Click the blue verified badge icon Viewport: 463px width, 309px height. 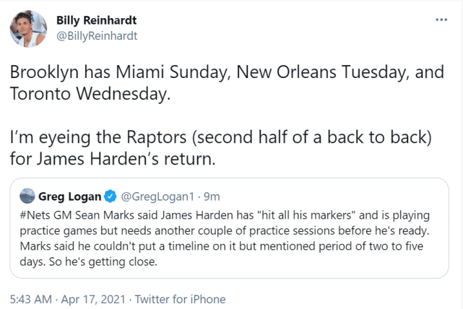[x=110, y=195]
